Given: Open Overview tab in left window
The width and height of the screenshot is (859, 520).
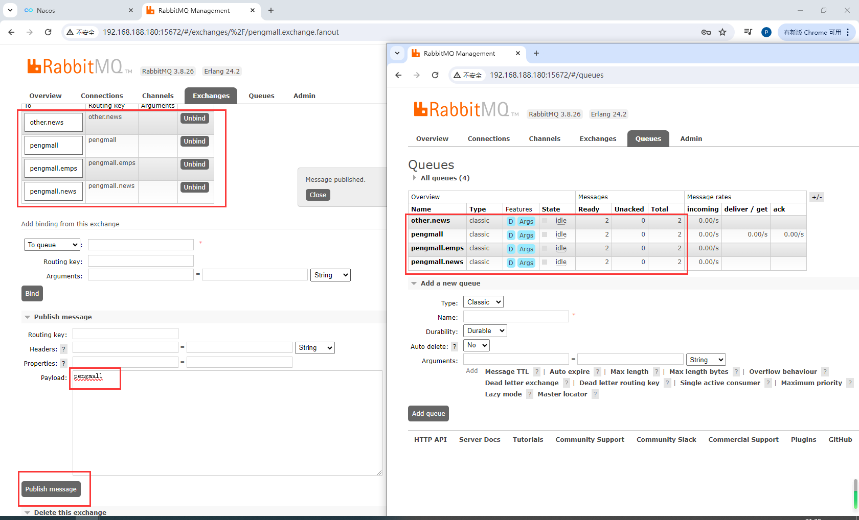Looking at the screenshot, I should tap(46, 96).
